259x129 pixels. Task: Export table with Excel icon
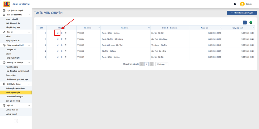(x=251, y=23)
